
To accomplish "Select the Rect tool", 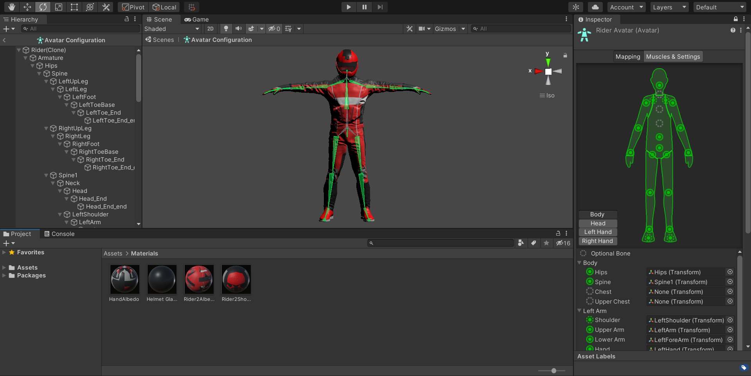I will coord(74,7).
